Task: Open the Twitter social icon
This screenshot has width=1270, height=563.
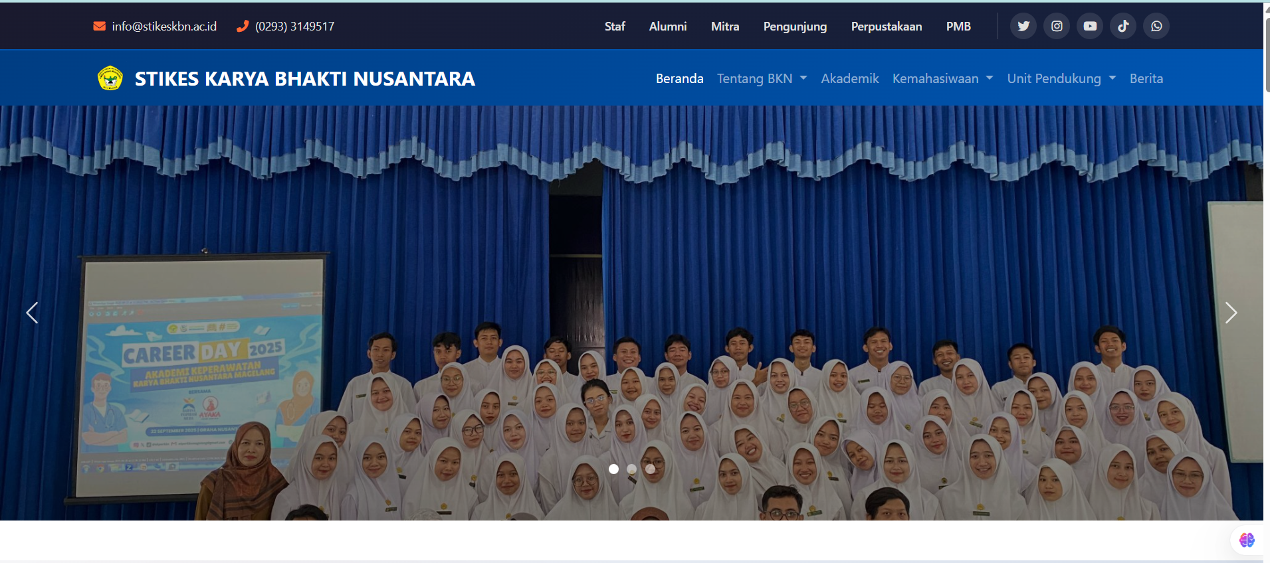Action: pos(1023,26)
